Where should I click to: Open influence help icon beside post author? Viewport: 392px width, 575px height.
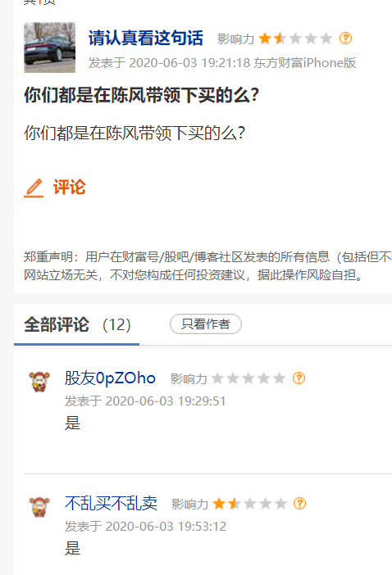point(345,38)
